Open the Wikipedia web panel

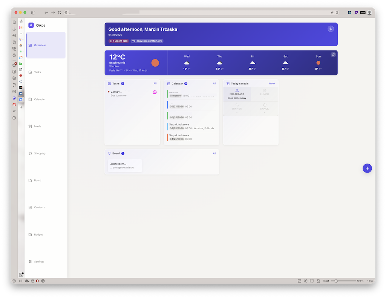click(x=14, y=111)
